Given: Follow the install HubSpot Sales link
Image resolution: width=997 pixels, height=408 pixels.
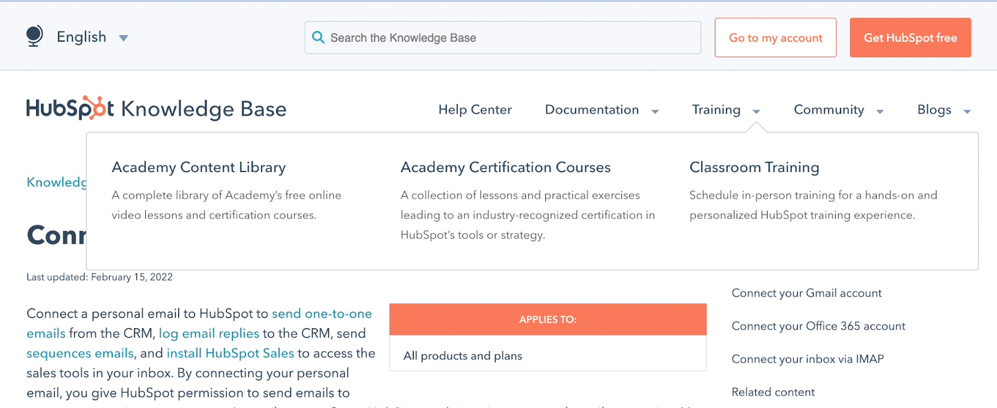Looking at the screenshot, I should [x=230, y=353].
